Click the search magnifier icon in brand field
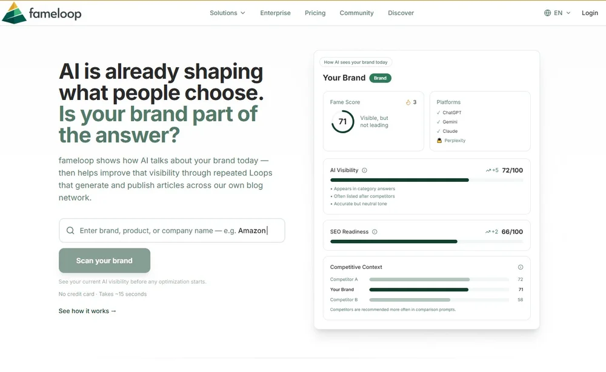The height and width of the screenshot is (372, 606). coord(70,231)
